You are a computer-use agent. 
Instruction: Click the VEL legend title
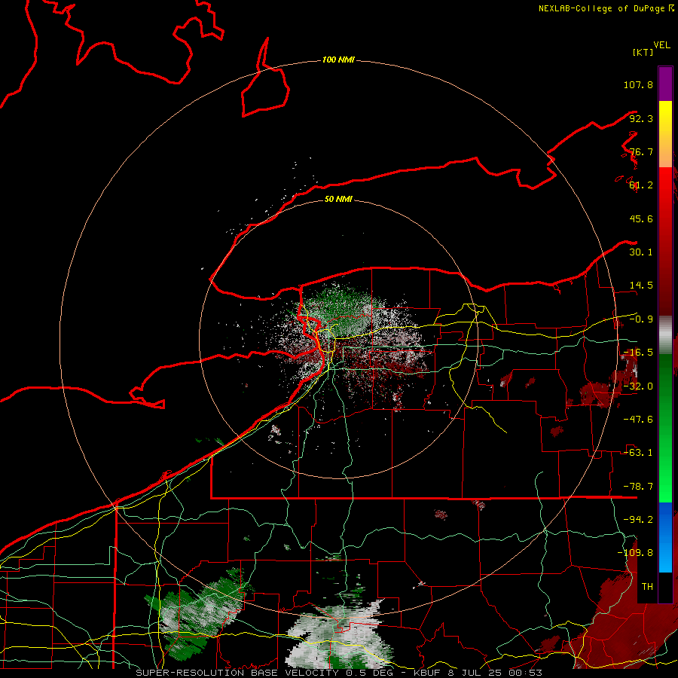[x=661, y=45]
